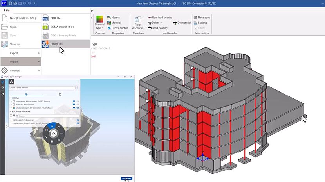
Task: Tick the Modell aus Autoconverter checkbox
Action: click(14, 104)
